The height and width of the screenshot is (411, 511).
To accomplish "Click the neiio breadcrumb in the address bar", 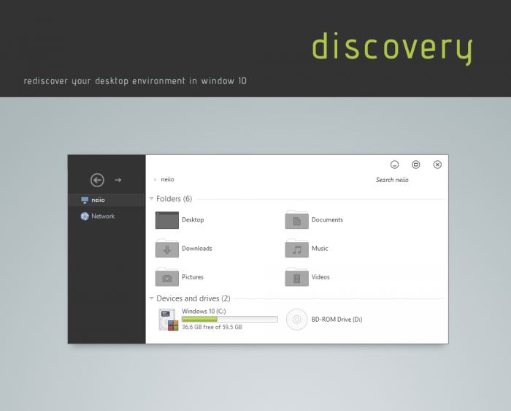I will tap(167, 180).
